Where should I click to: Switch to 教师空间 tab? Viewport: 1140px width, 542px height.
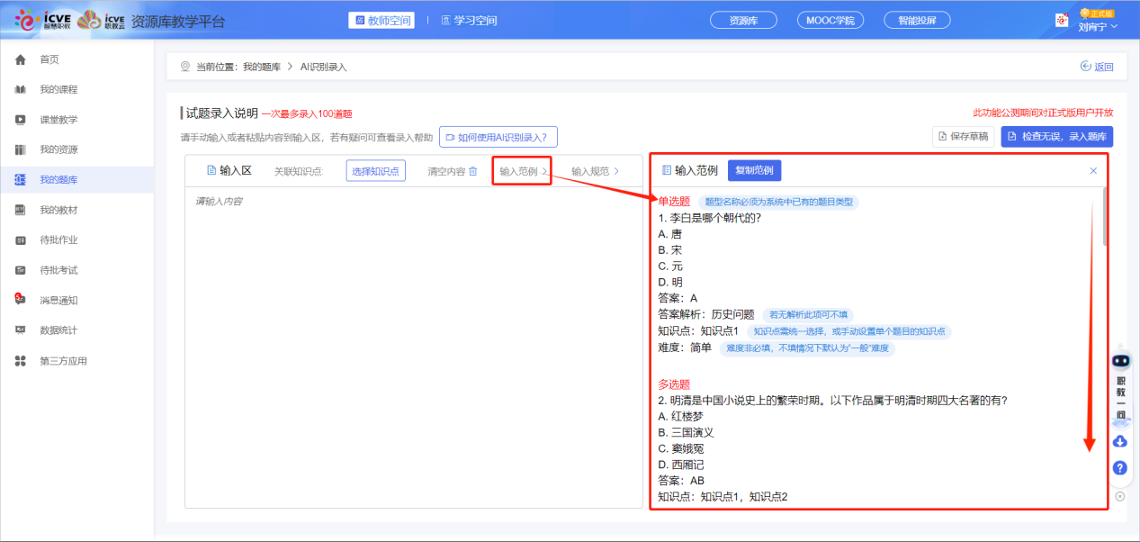(381, 20)
